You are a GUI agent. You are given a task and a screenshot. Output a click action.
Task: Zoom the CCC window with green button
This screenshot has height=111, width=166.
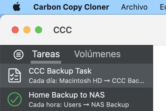click(x=39, y=30)
